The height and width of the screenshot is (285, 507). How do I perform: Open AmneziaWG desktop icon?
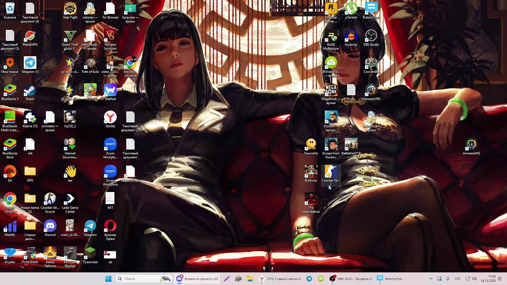(471, 147)
